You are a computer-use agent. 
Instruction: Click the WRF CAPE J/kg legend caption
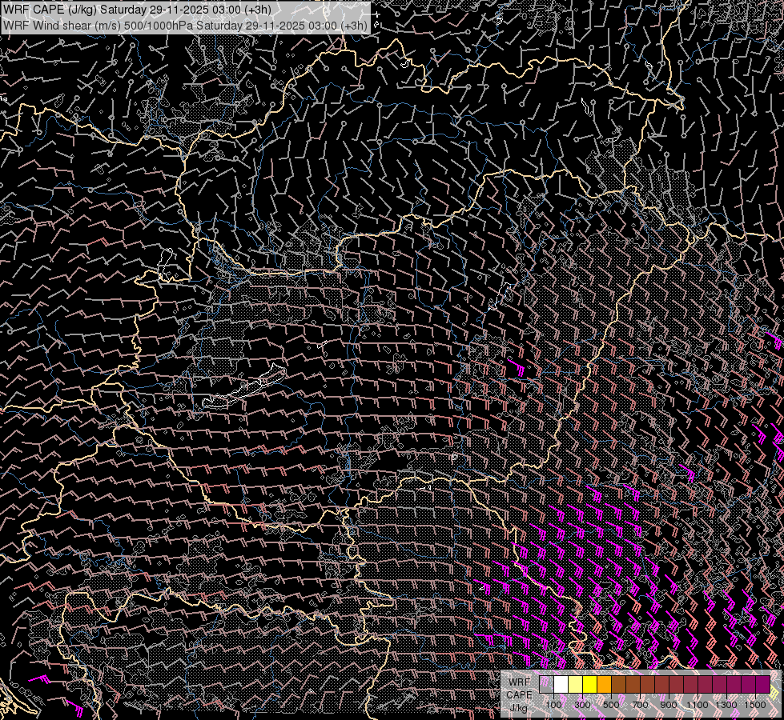(x=519, y=694)
